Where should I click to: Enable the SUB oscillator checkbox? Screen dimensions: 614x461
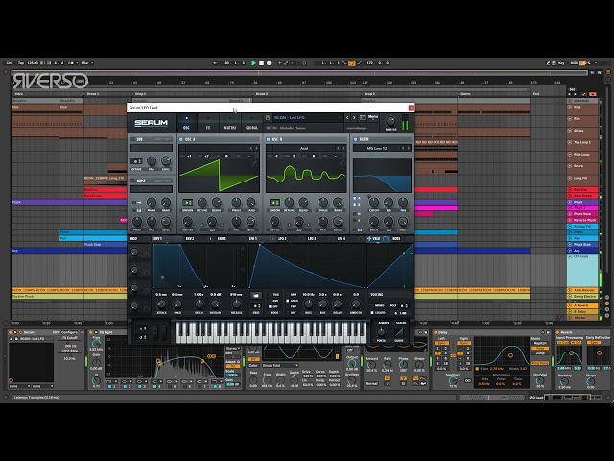pos(132,139)
